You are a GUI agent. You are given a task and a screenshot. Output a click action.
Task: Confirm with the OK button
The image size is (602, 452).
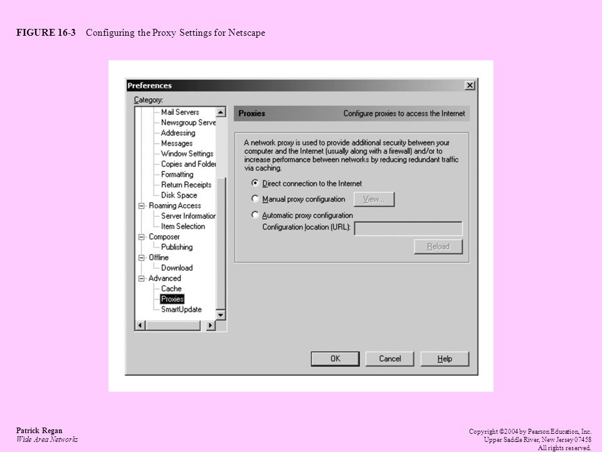tap(335, 358)
